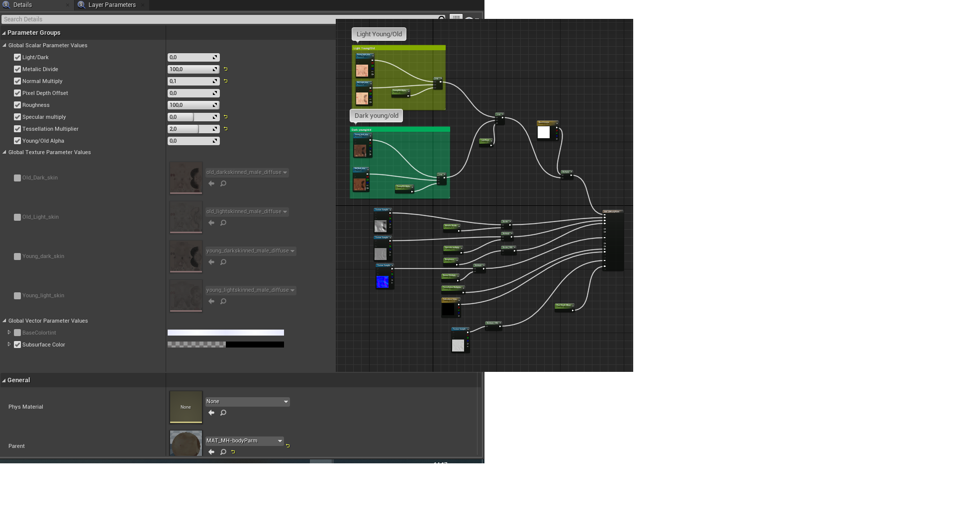Reset Normal Multiply to default value
The width and height of the screenshot is (959, 521).
(226, 81)
